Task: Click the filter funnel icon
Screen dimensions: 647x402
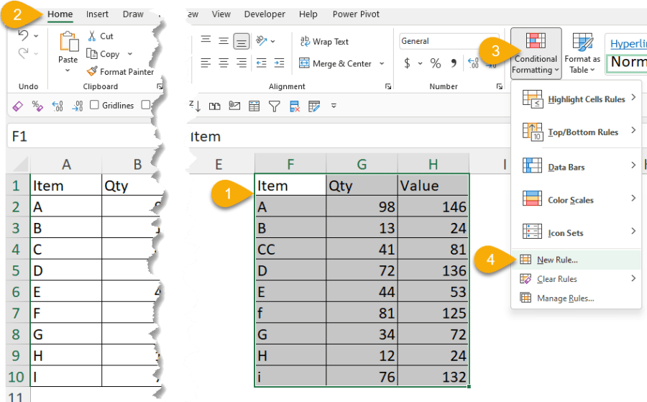Action: click(274, 106)
